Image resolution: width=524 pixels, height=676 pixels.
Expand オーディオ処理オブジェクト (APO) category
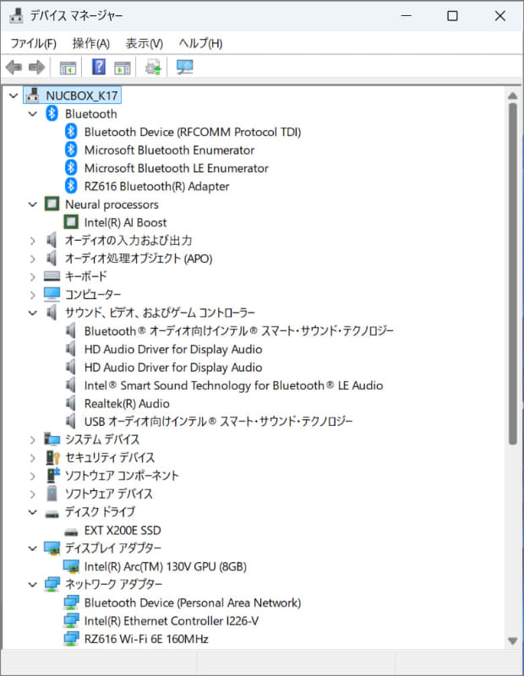(x=33, y=259)
